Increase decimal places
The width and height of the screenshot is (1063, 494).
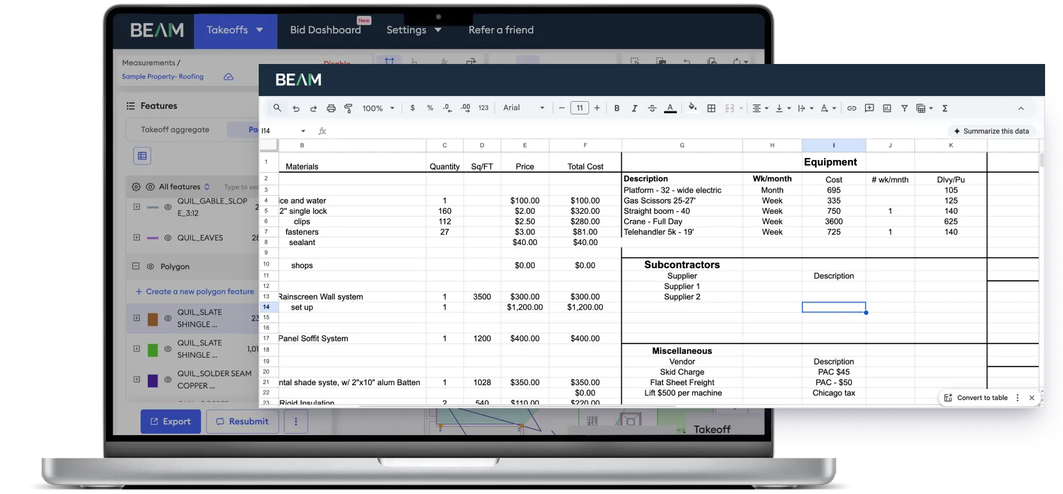coord(466,108)
